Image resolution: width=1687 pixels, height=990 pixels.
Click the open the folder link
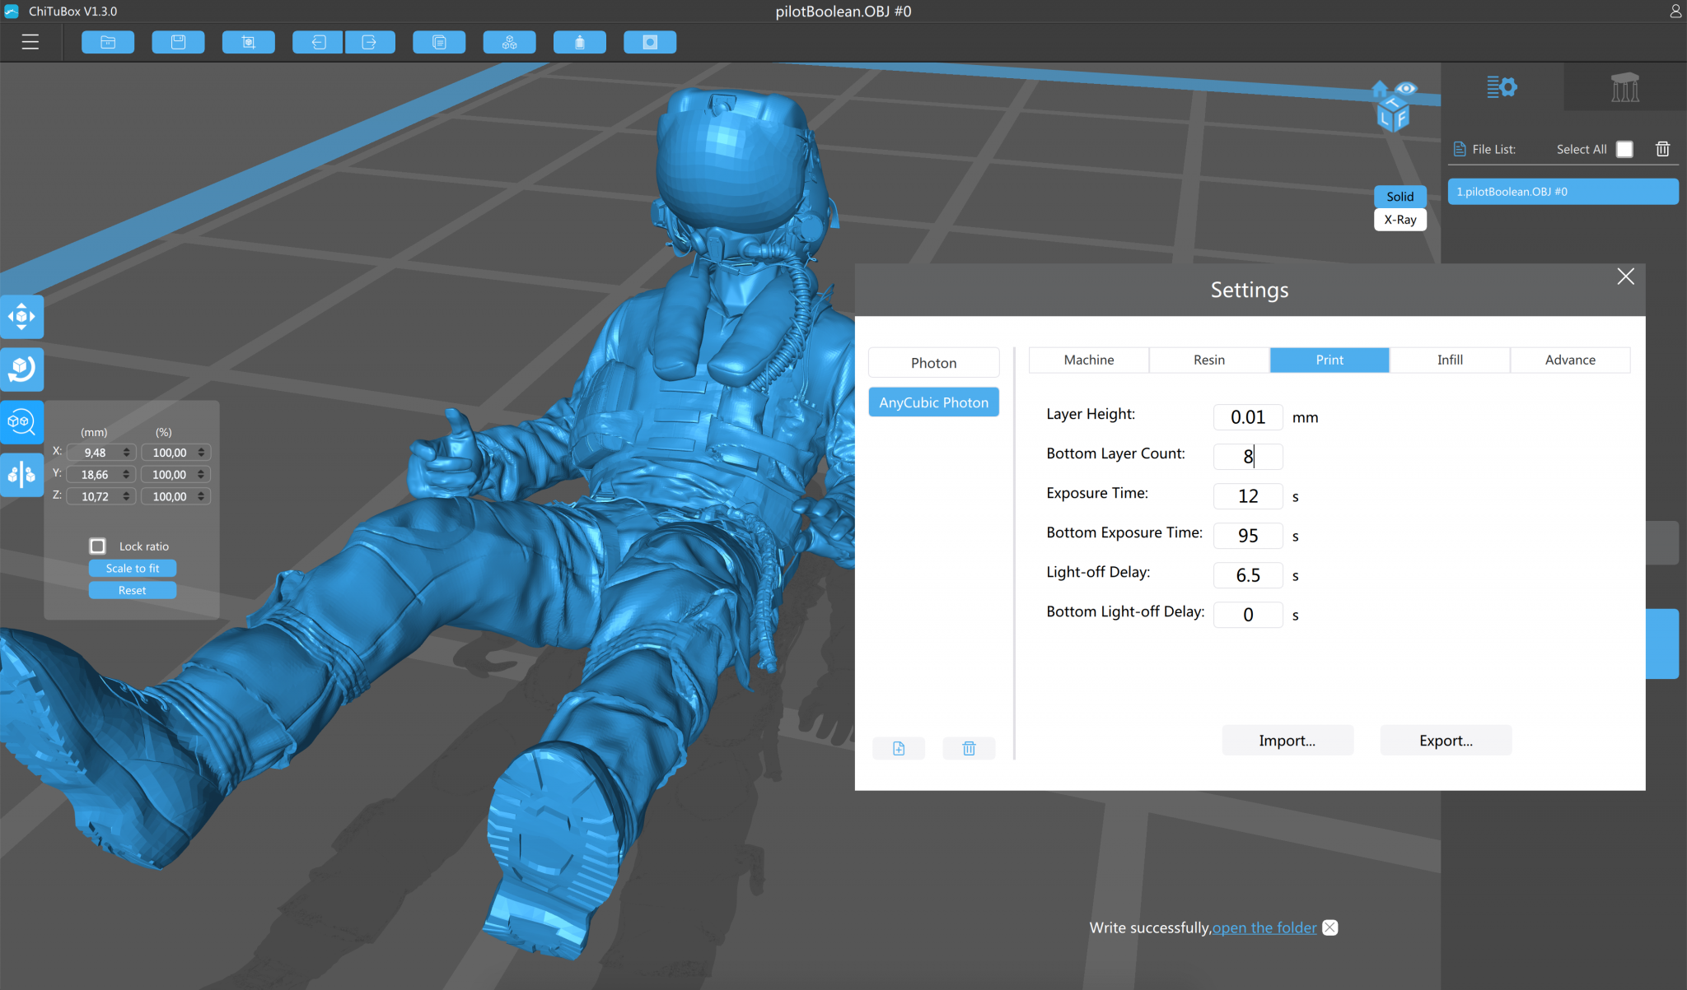pos(1264,927)
